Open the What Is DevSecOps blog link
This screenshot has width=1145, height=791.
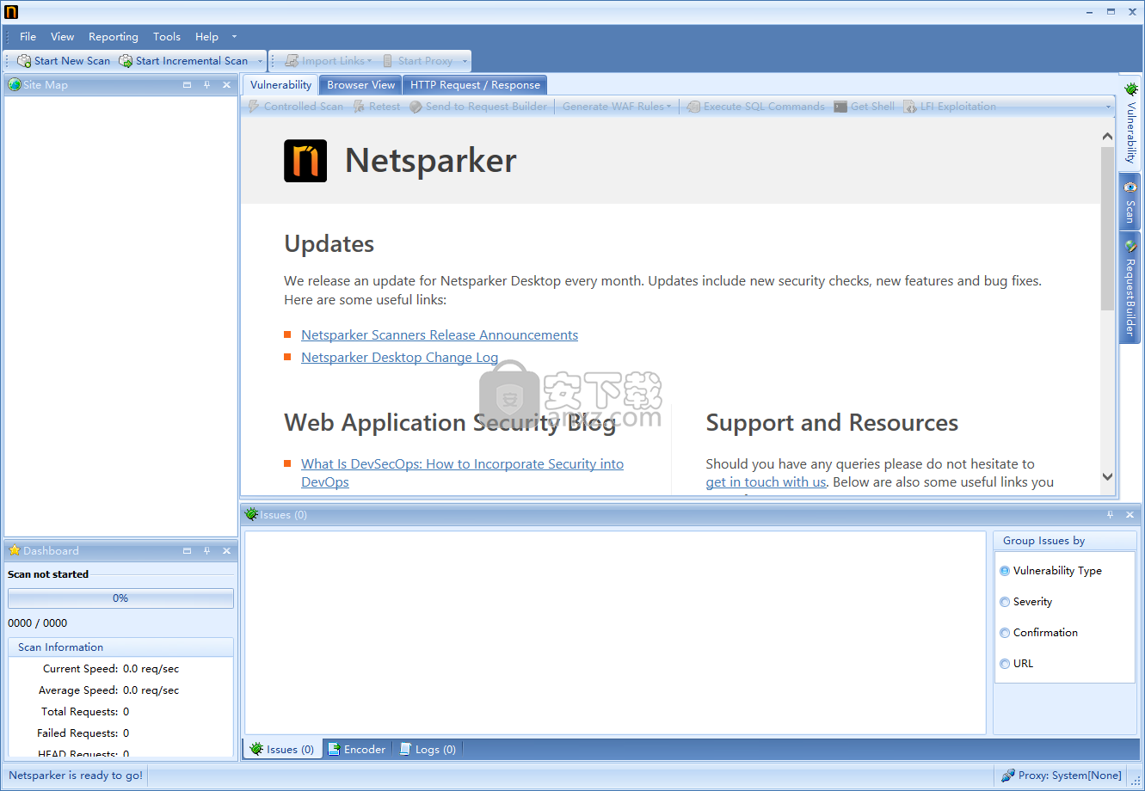[462, 473]
